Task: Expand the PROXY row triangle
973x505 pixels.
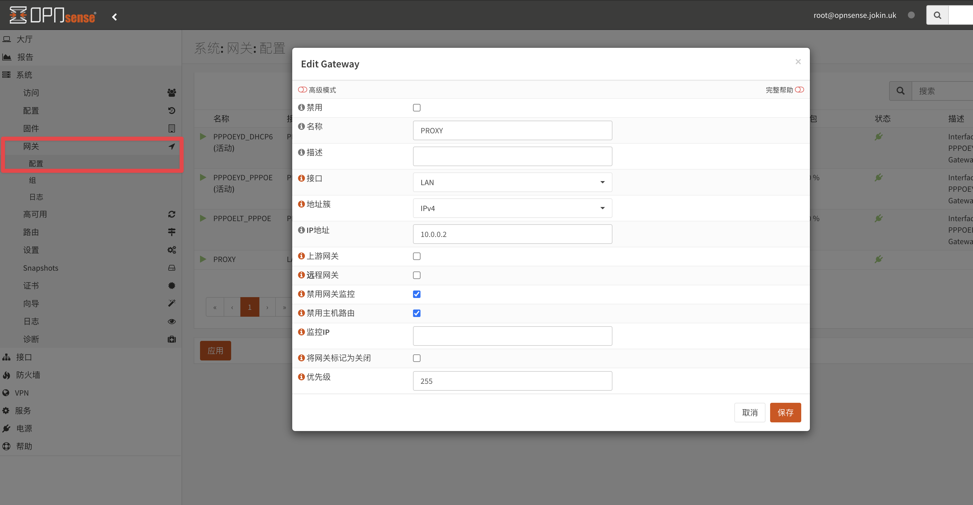Action: click(203, 259)
